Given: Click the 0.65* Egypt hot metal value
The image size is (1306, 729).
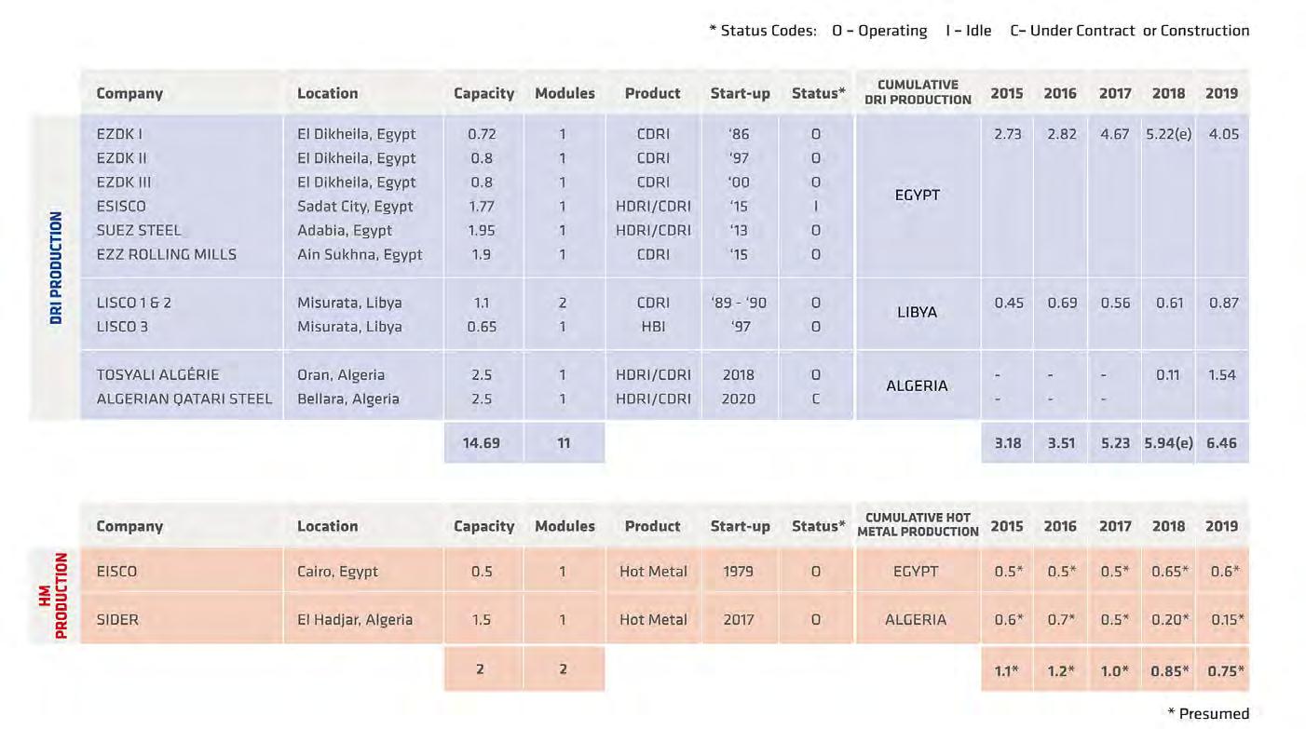Looking at the screenshot, I should [x=1169, y=572].
